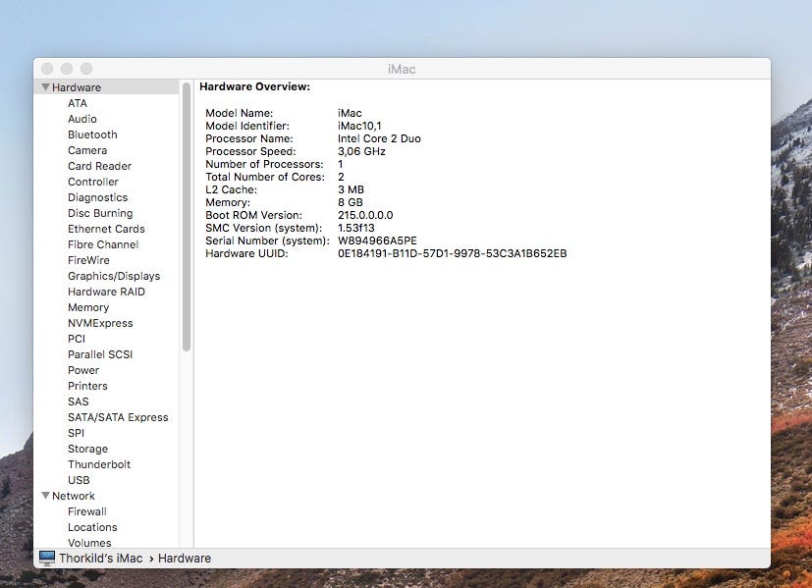This screenshot has height=588, width=812.
Task: Select Printers in sidebar
Action: pyautogui.click(x=87, y=386)
